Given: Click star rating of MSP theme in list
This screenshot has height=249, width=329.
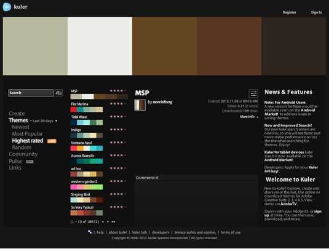Looking at the screenshot, I should point(118,91).
